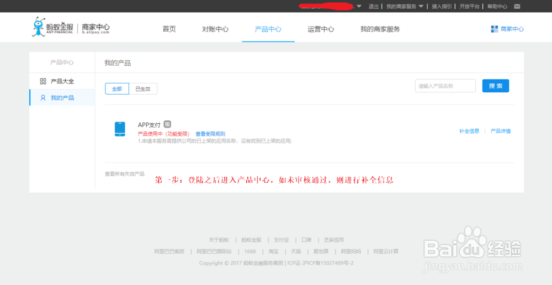Open 我的商家服务 in main navigation

coord(380,29)
